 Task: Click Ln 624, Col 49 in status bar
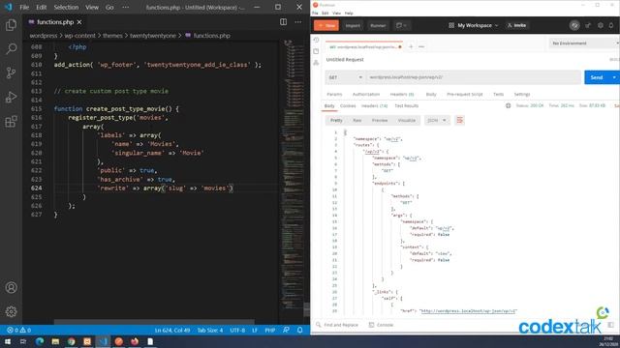[x=172, y=330]
